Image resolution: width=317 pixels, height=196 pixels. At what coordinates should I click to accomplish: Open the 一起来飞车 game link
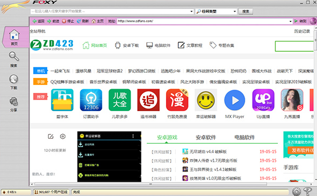pos(61,71)
